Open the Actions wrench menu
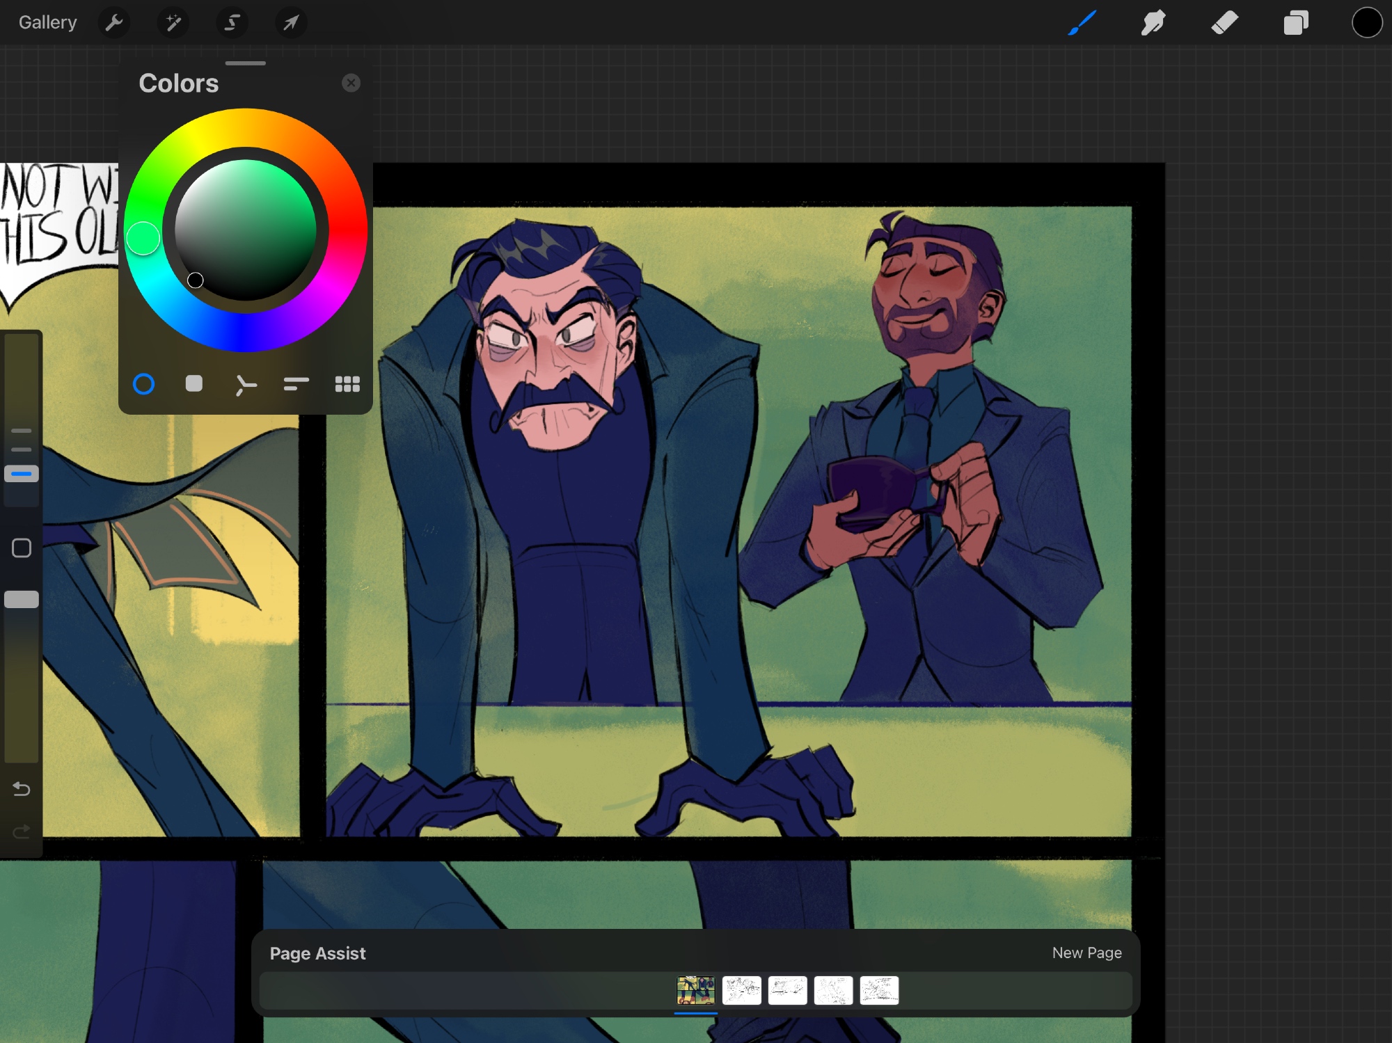 click(x=113, y=23)
